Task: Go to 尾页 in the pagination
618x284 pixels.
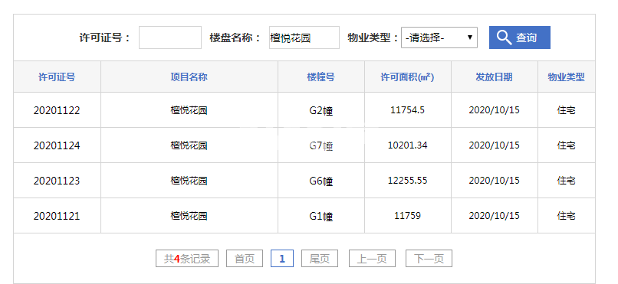Action: click(x=320, y=259)
